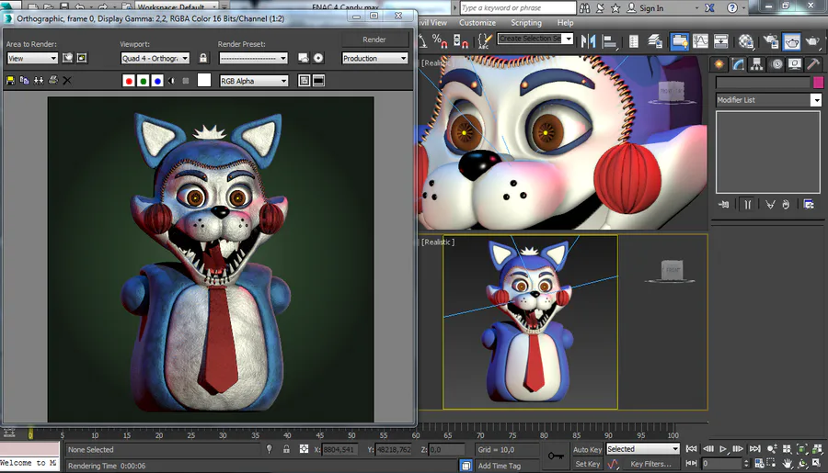This screenshot has height=473, width=828.
Task: Click the white color swatch in render window
Action: click(x=204, y=80)
